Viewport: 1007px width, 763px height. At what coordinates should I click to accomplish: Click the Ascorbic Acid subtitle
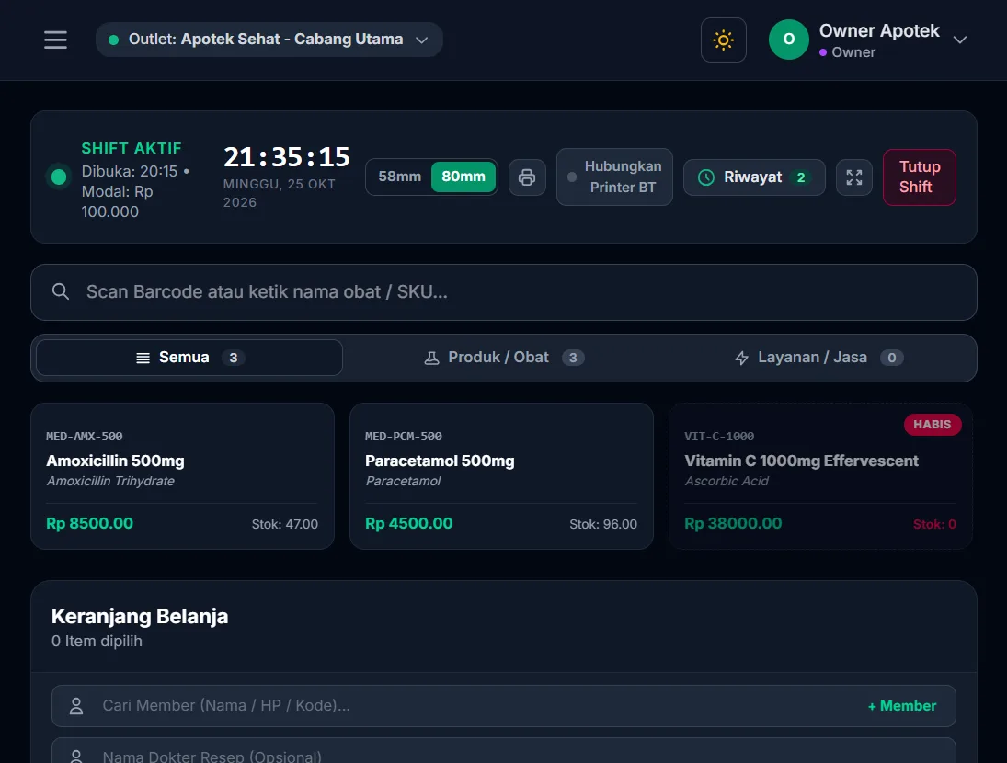point(727,482)
